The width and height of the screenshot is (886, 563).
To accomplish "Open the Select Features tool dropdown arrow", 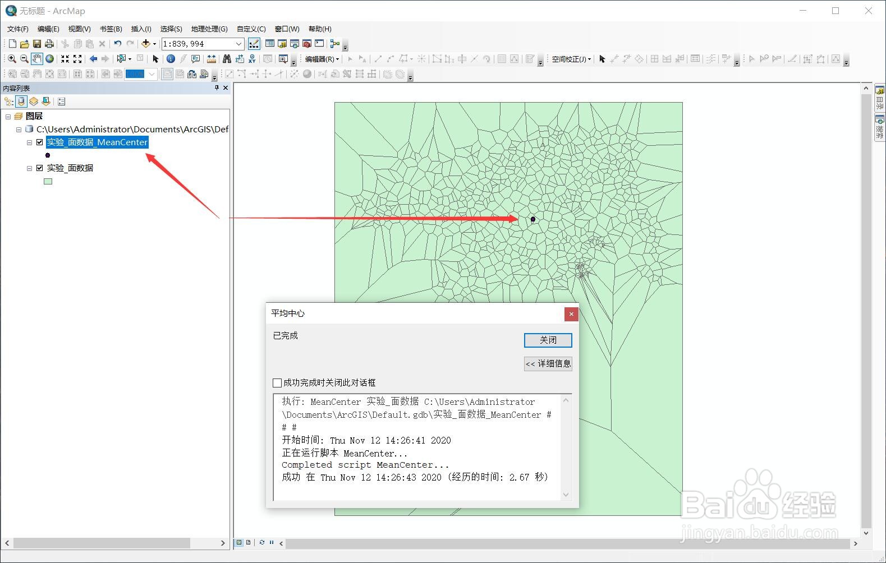I will tap(130, 59).
